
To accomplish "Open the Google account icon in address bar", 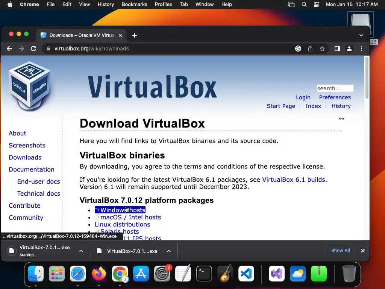I will pos(298,49).
